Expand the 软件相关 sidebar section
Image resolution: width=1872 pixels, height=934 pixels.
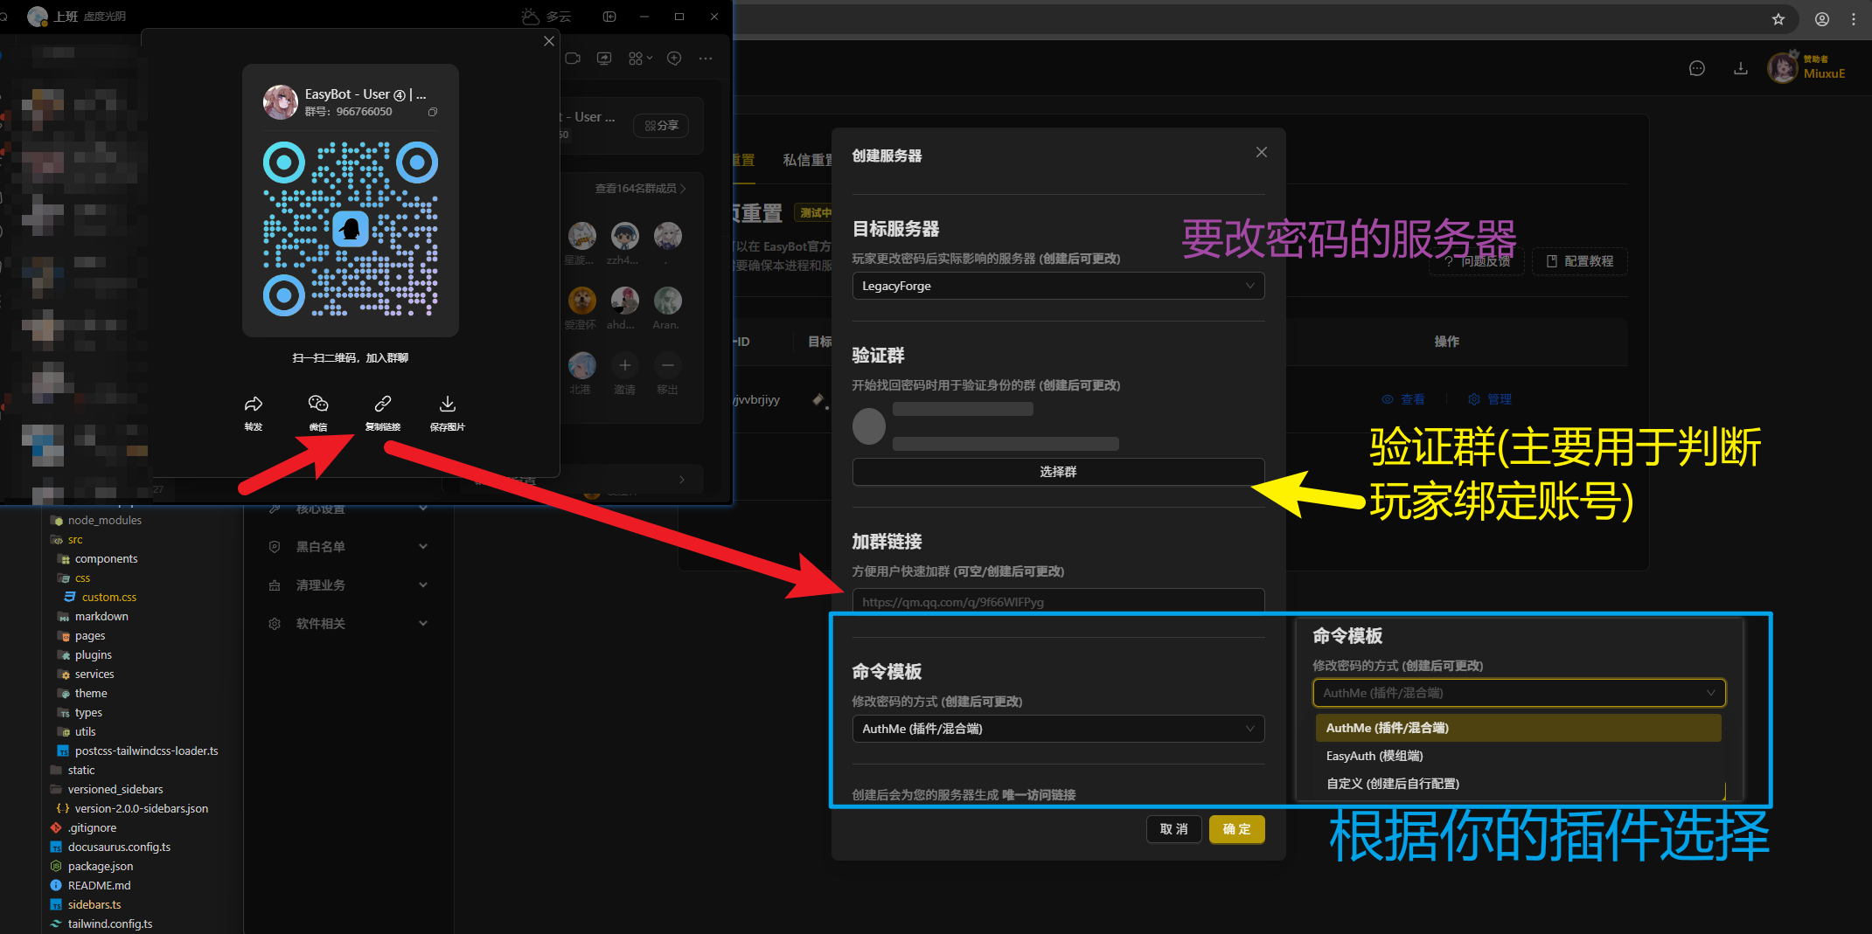pos(348,624)
